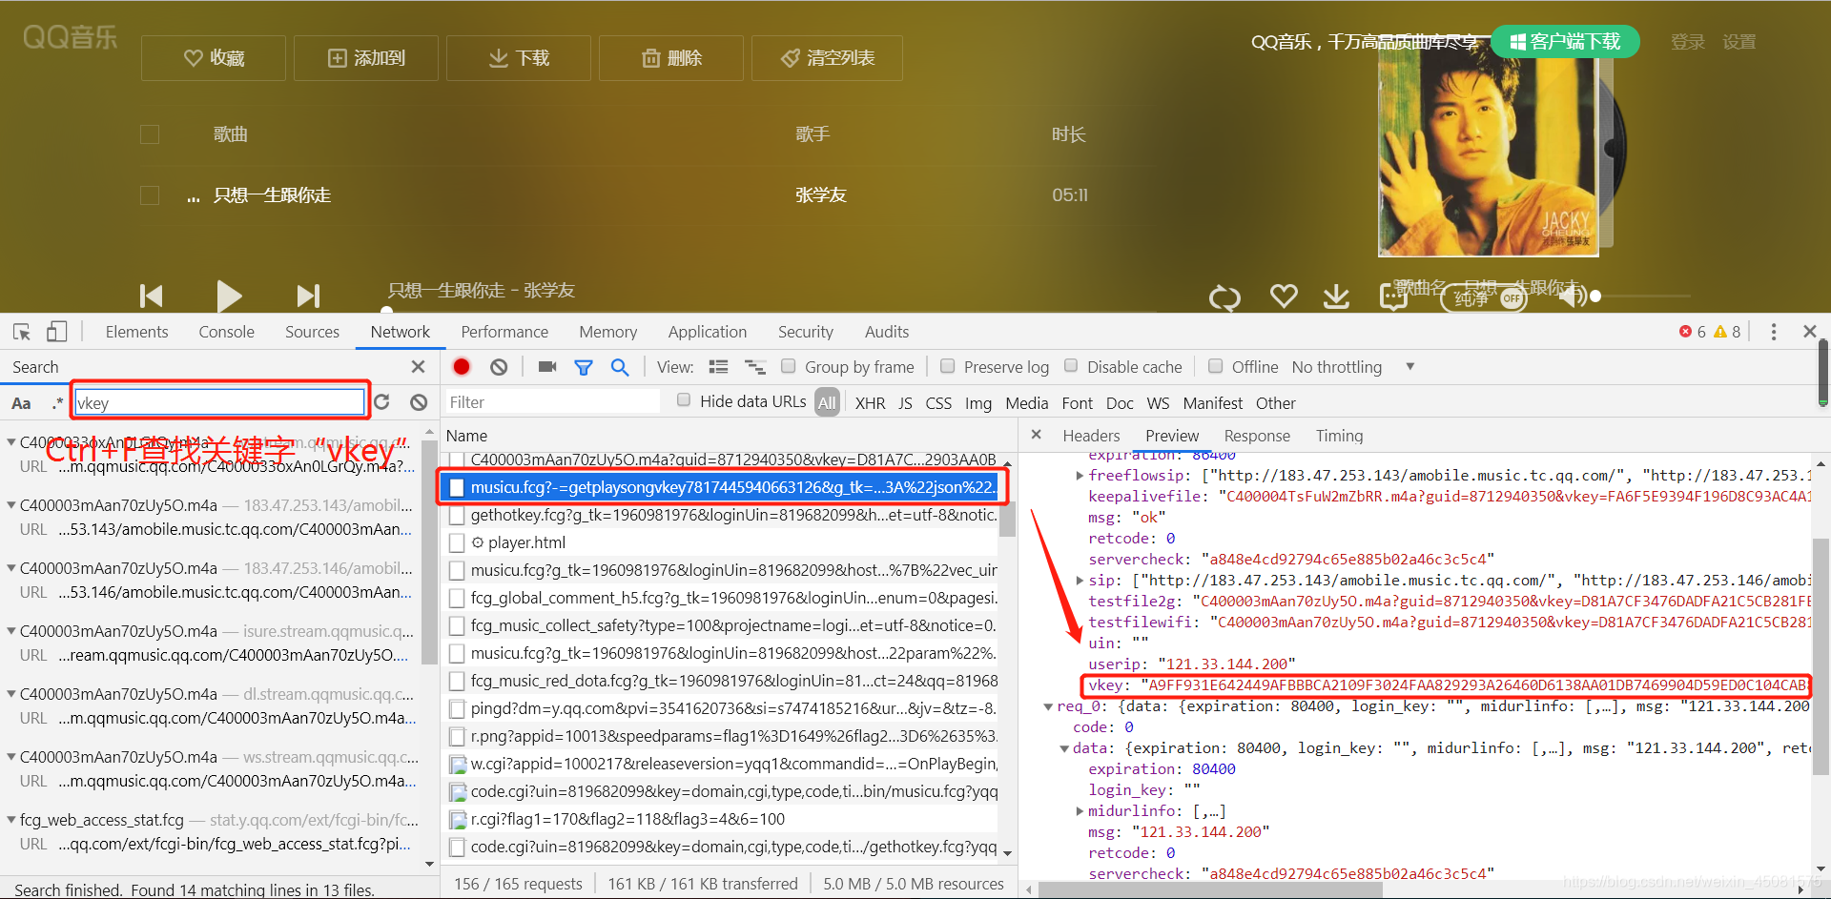Collapse the req_0 object node

click(x=1048, y=706)
